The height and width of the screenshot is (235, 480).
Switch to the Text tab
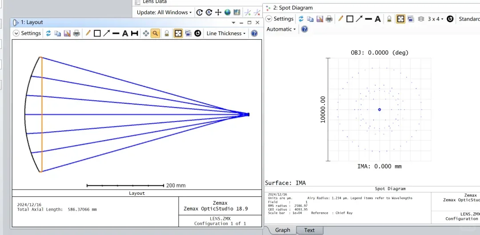tap(309, 230)
